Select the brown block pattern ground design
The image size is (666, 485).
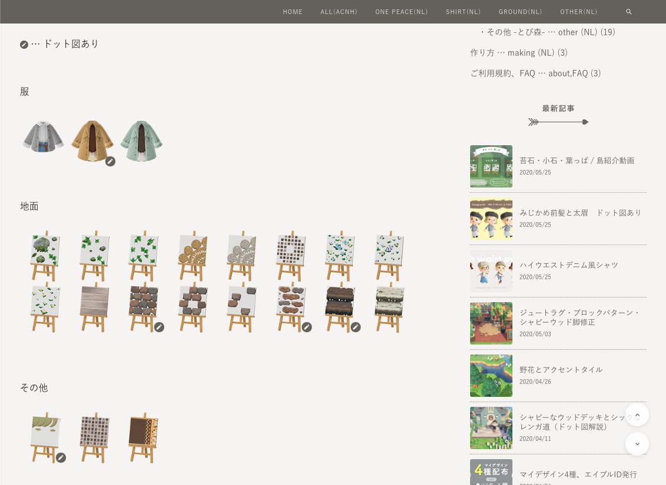click(x=291, y=256)
